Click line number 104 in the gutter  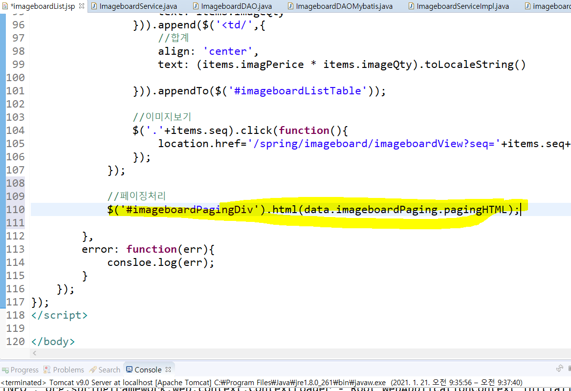tap(15, 130)
